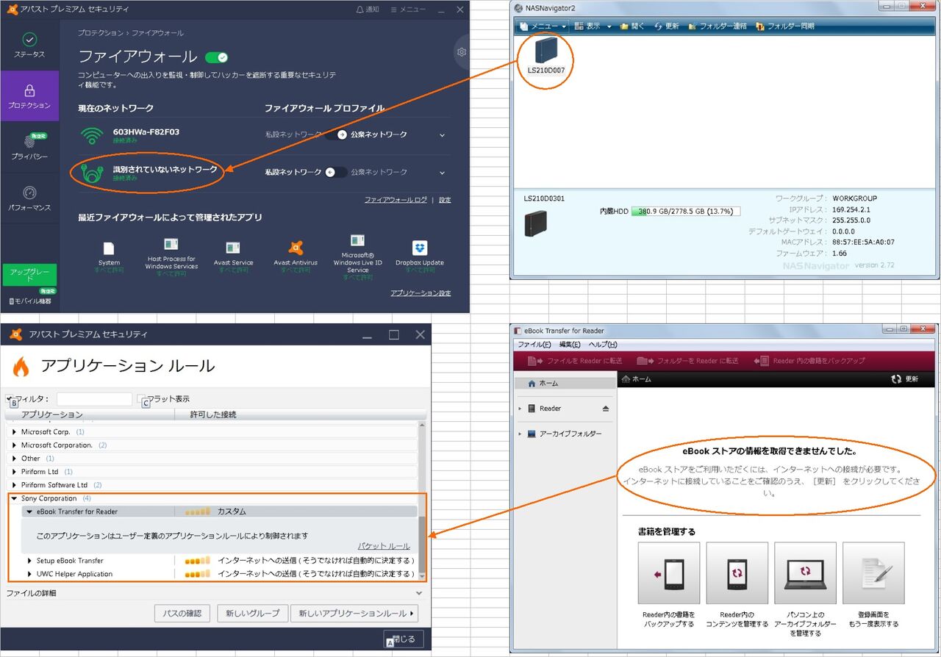941x657 pixels.
Task: Click Check path button
Action: click(182, 613)
